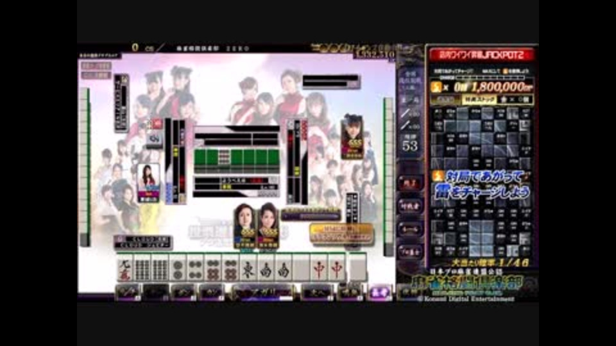The height and width of the screenshot is (346, 616).
Task: Open the ルール rules button in the side column
Action: coord(410,229)
